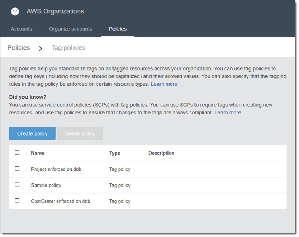The image size is (299, 237).
Task: Click Tag policy type in CostCenter row
Action: coord(120,201)
